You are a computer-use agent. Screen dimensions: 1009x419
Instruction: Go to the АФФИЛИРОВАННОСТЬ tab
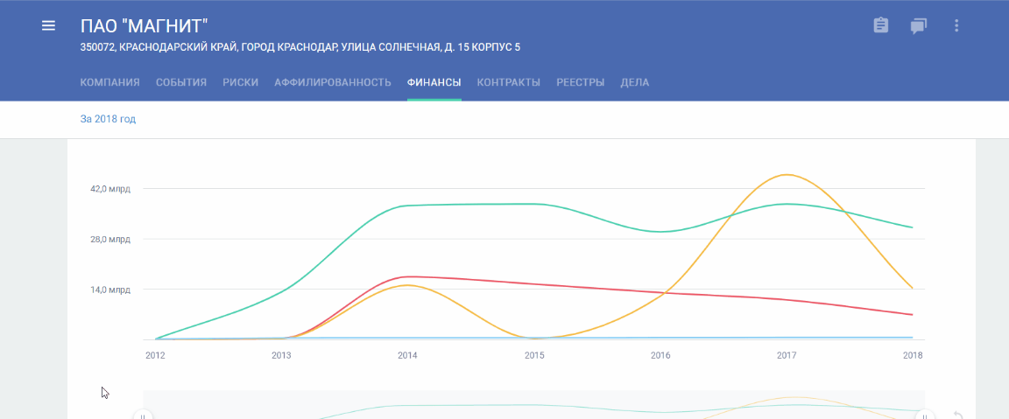point(333,82)
